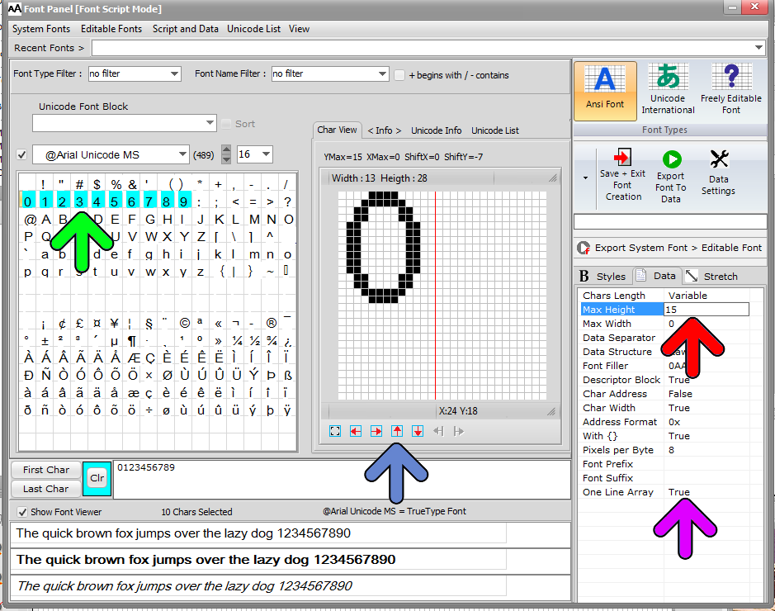Screen dimensions: 775x611
Task: Expand the Recent Fonts dropdown arrow
Action: tap(758, 47)
